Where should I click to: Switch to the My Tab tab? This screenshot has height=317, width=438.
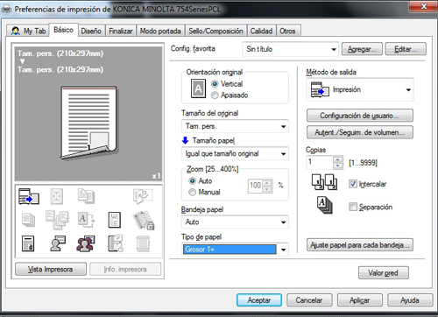pyautogui.click(x=28, y=31)
